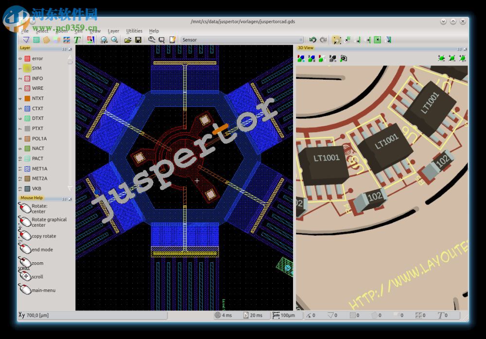Screen dimensions: 486x339
Task: Click the rightmost green axis icon in 3D View
Action: click(463, 58)
